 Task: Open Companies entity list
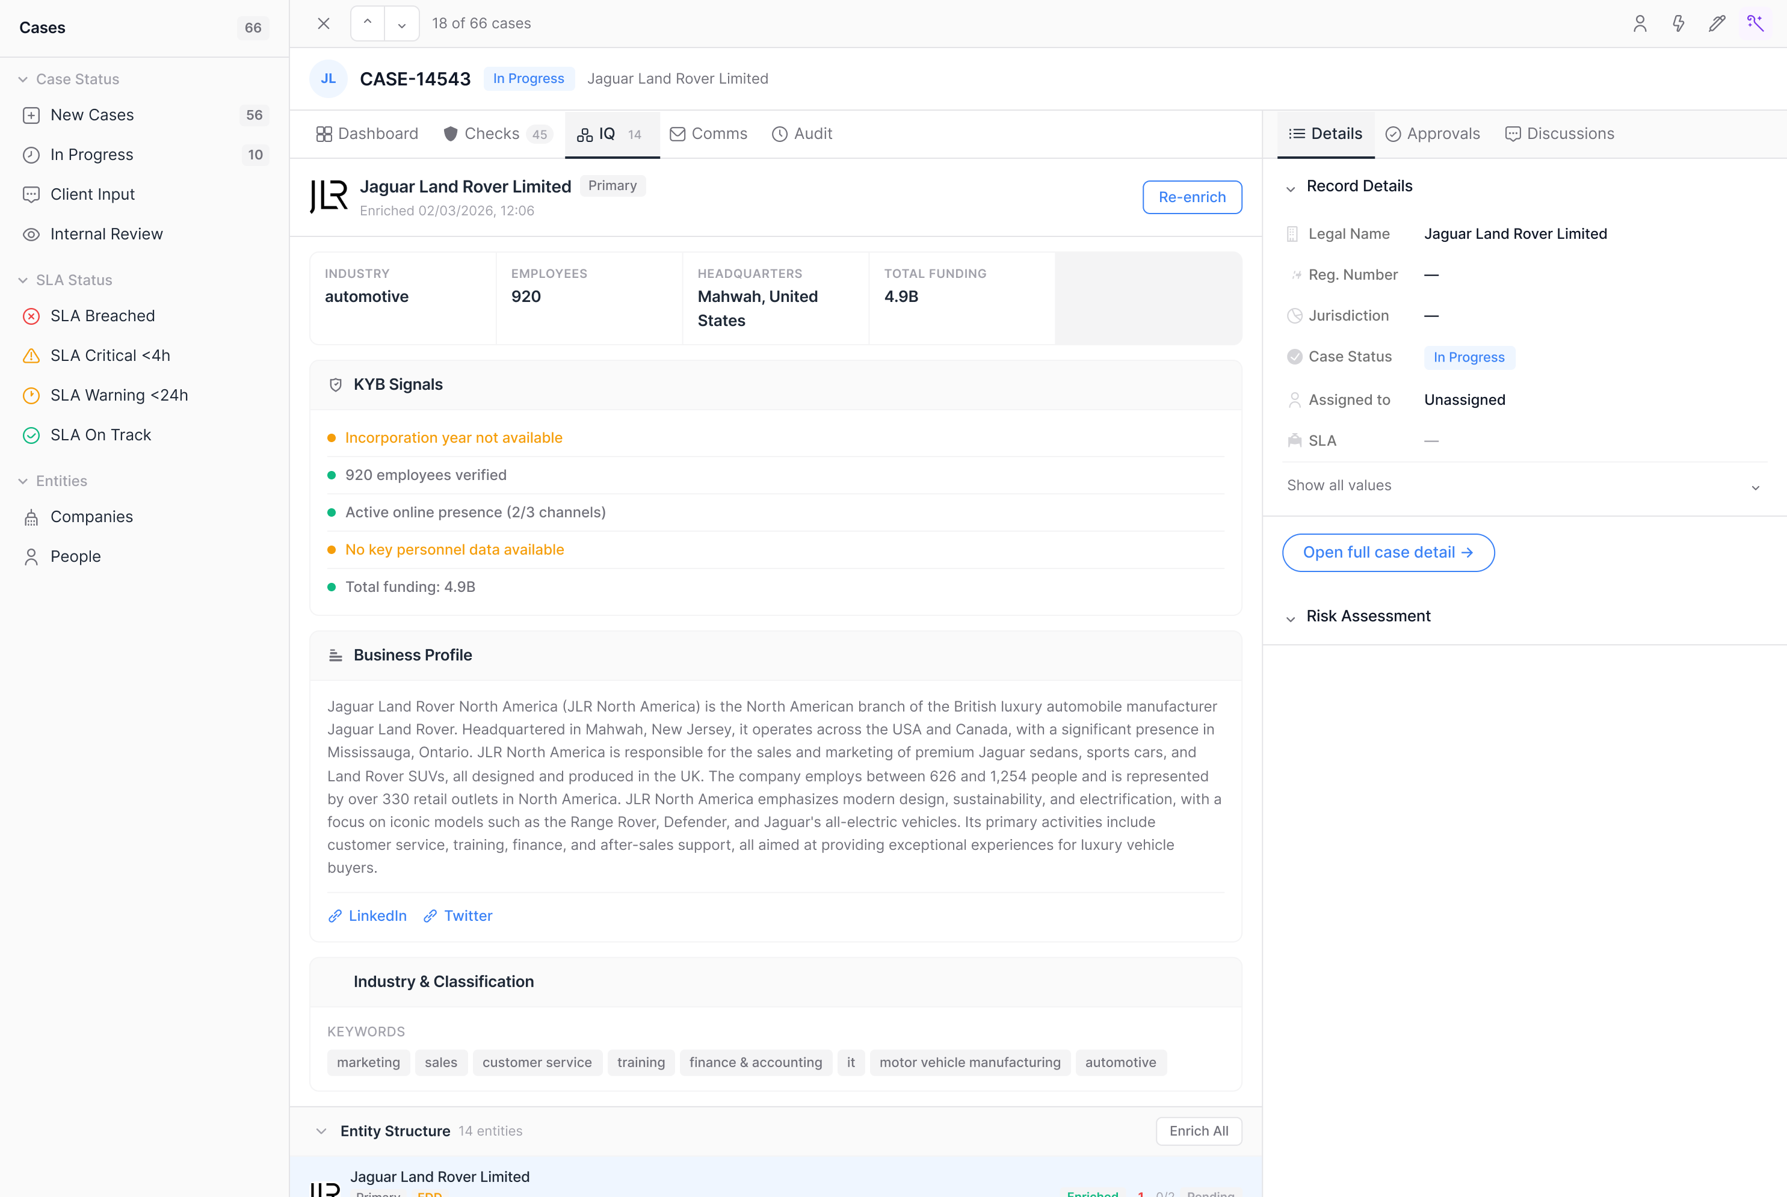[91, 517]
